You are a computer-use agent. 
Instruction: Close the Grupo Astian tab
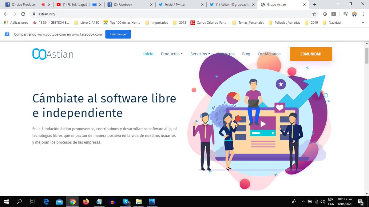click(304, 5)
